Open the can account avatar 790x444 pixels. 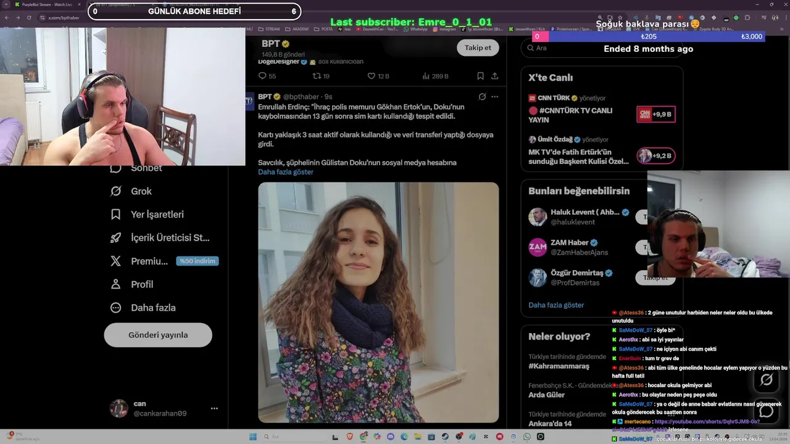click(118, 408)
